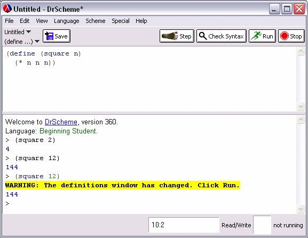Click the 10:2 cursor position field
Image resolution: width=308 pixels, height=238 pixels.
184,225
